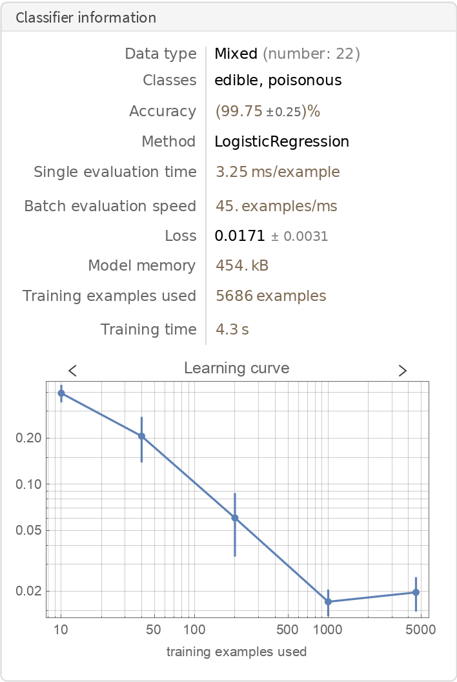This screenshot has width=457, height=682.
Task: Click the Mixed data type value
Action: [x=236, y=54]
